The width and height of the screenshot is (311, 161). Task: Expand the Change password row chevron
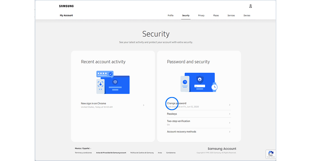coord(229,105)
